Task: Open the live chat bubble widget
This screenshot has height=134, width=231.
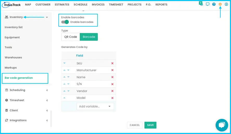Action: (222, 125)
